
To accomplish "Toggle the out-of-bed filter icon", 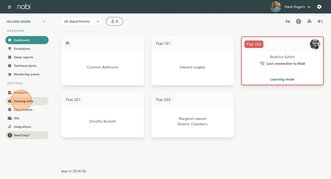I will point(288,21).
